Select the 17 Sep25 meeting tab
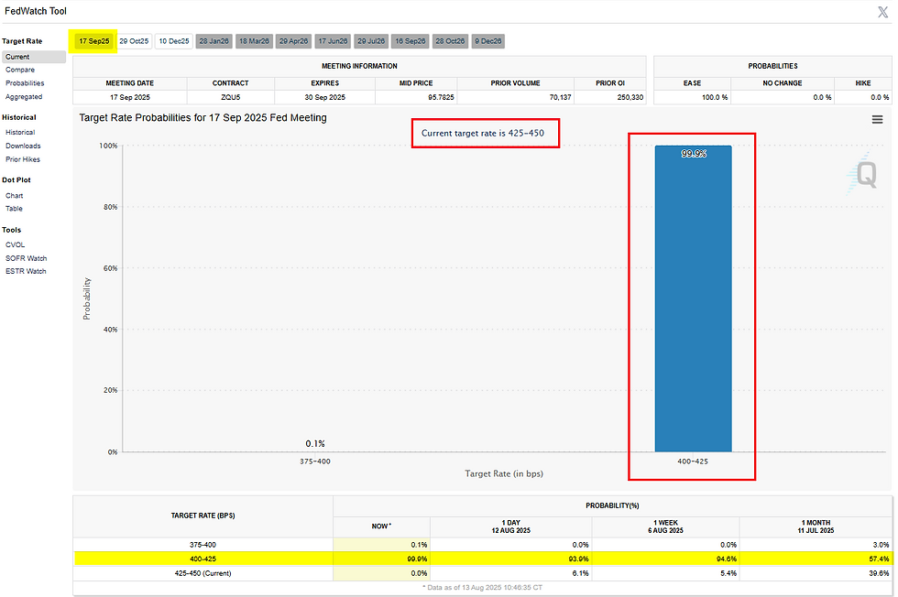898x597 pixels. click(93, 41)
